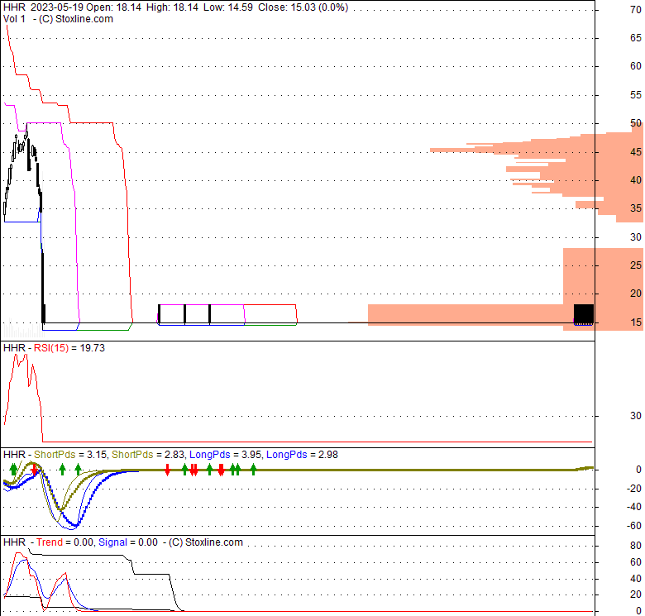Click the 'RSI(15)' indicator label

pos(51,348)
